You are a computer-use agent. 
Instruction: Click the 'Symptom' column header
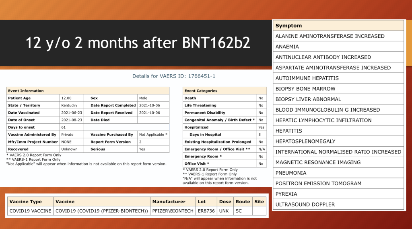click(x=288, y=26)
